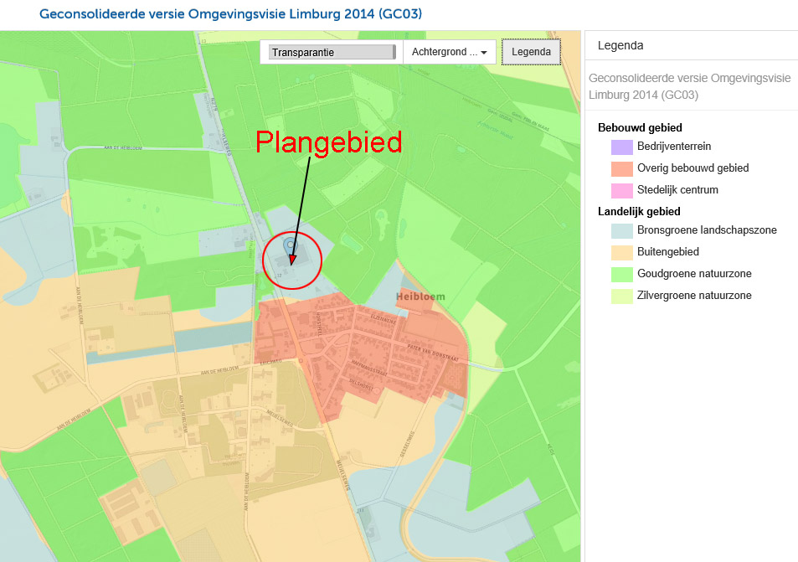Click the Legenda panel header
The width and height of the screenshot is (798, 562).
(620, 45)
